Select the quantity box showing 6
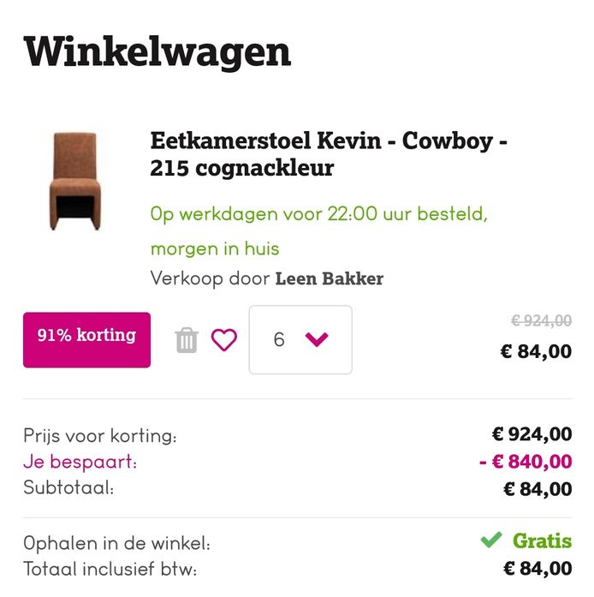This screenshot has height=597, width=594. point(300,340)
